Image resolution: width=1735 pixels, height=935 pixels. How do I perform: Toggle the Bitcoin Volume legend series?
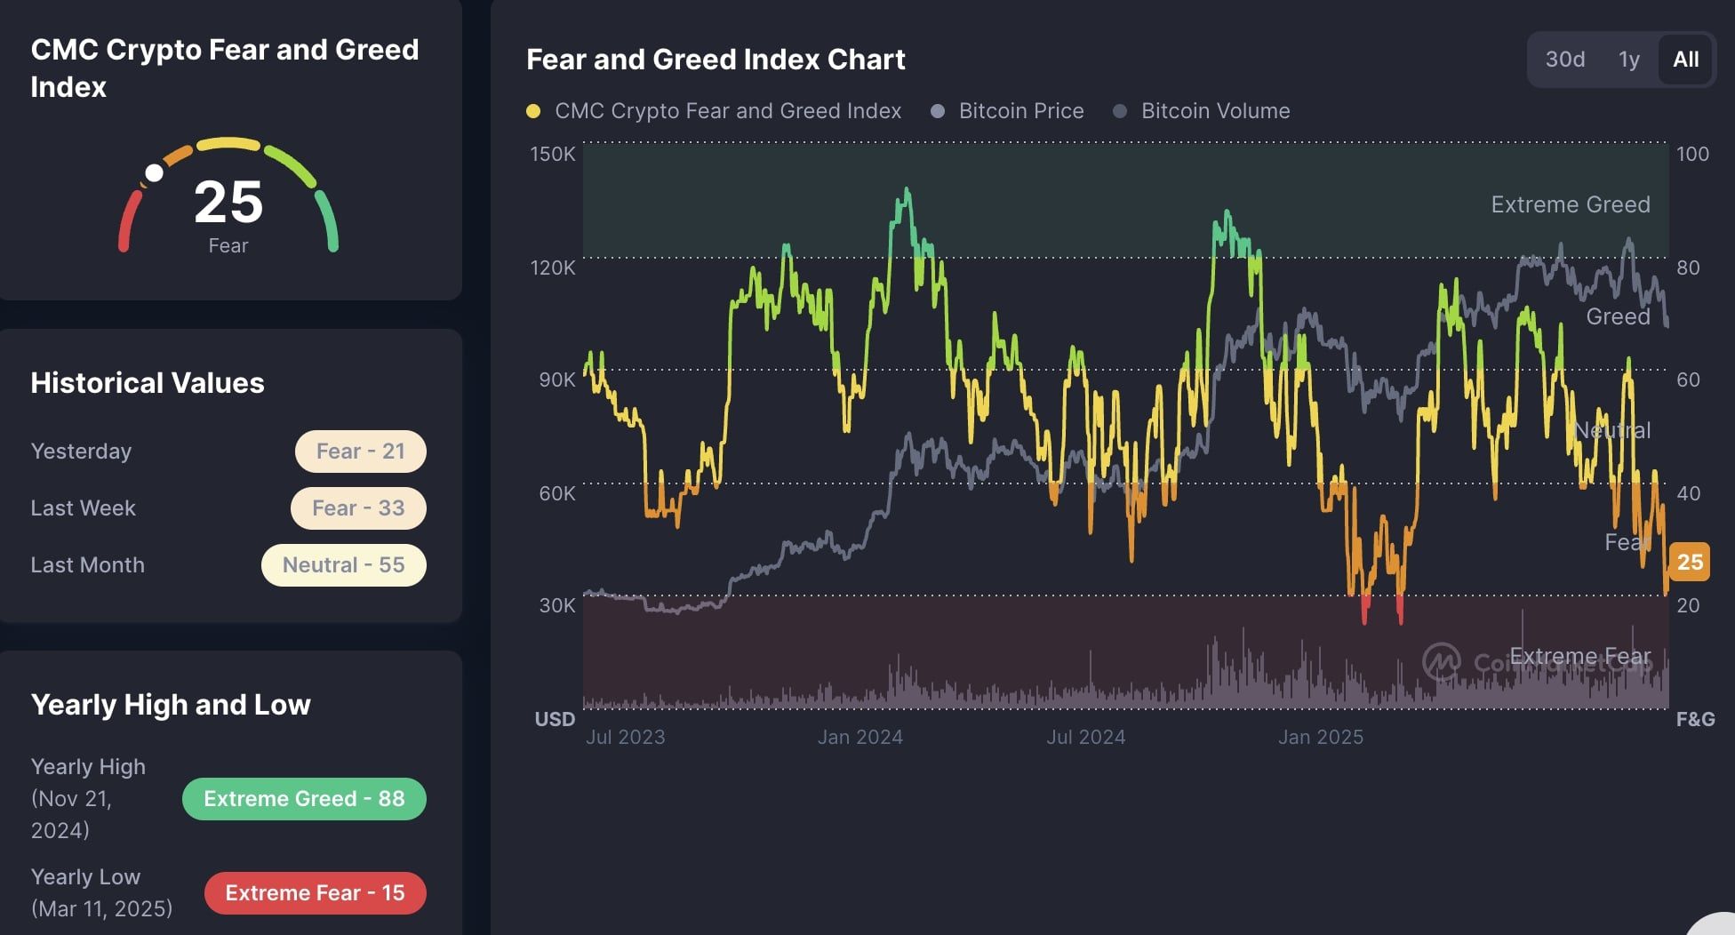pyautogui.click(x=1202, y=111)
